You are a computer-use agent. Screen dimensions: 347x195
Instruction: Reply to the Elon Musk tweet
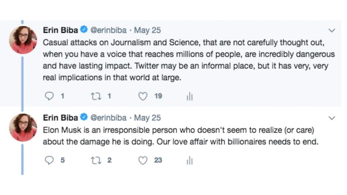(x=50, y=160)
